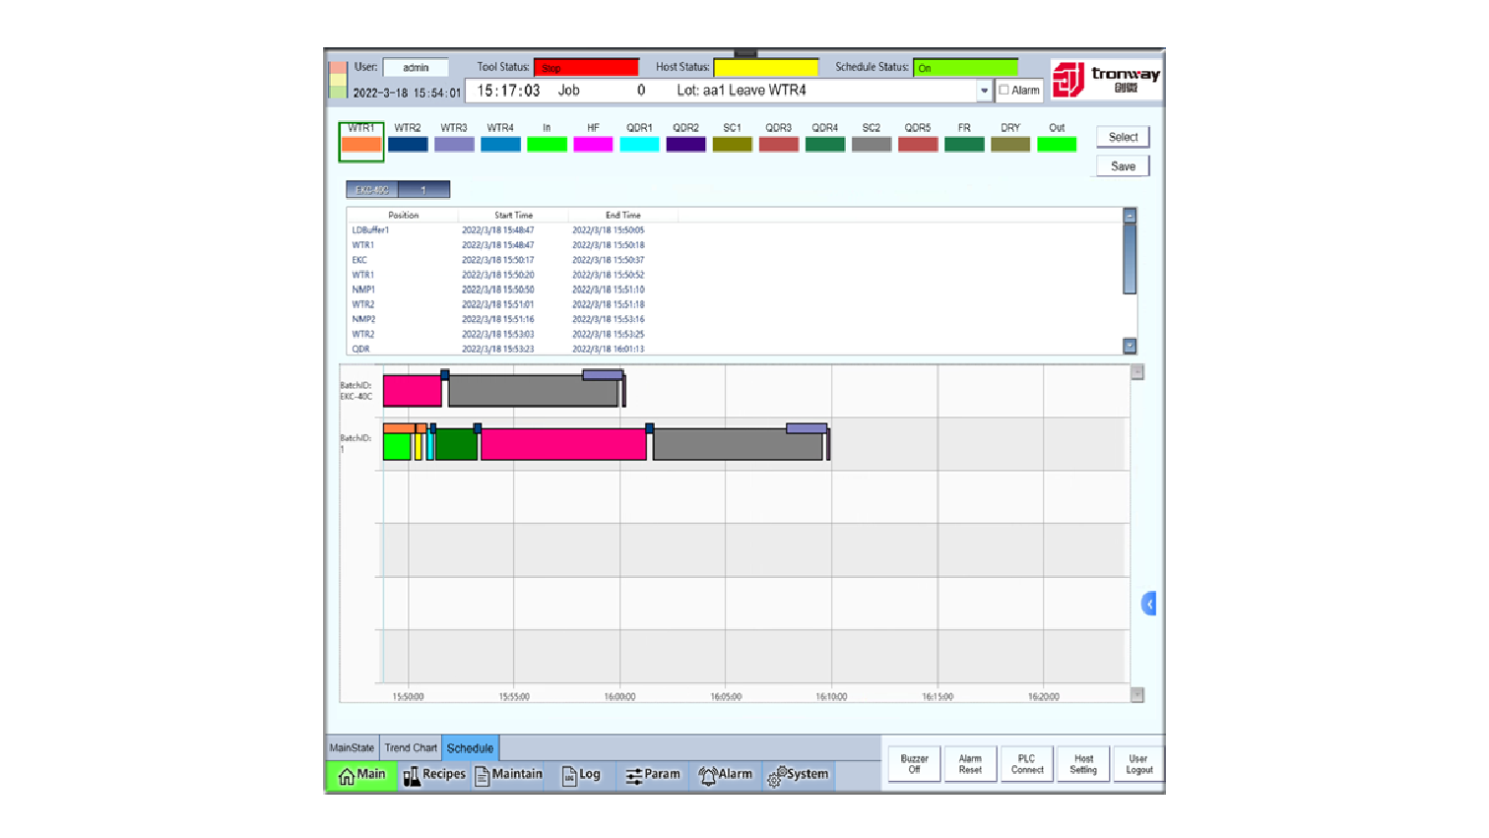
Task: Click gray bar in EKC-40C batch row
Action: pos(534,391)
